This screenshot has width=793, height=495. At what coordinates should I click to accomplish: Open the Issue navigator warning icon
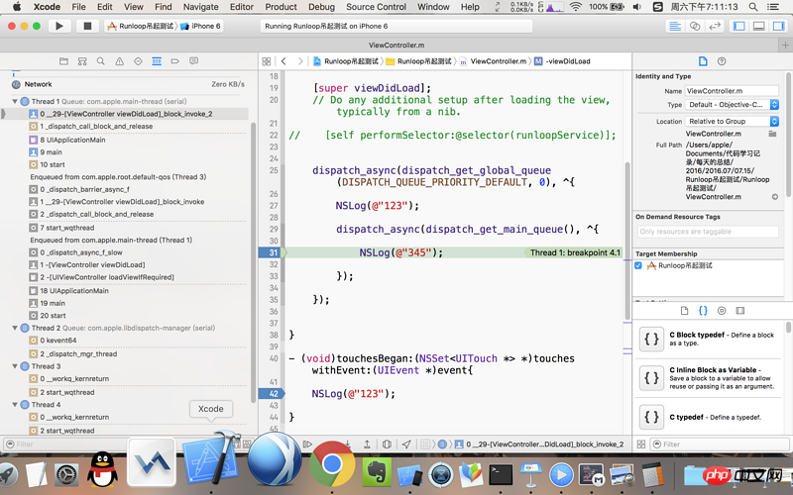click(x=119, y=61)
